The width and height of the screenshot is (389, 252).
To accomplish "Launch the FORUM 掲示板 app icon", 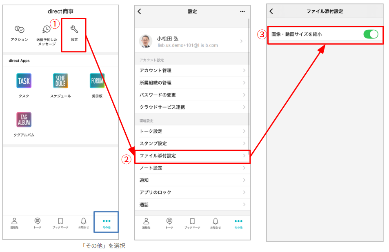I will point(97,81).
